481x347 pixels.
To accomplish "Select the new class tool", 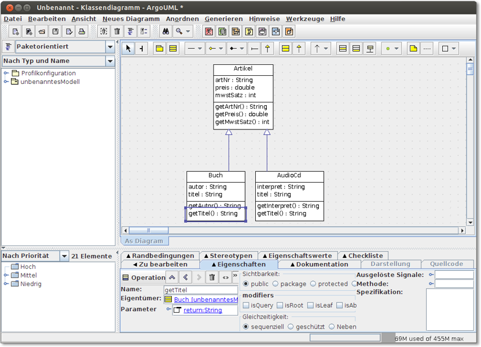I will 172,49.
